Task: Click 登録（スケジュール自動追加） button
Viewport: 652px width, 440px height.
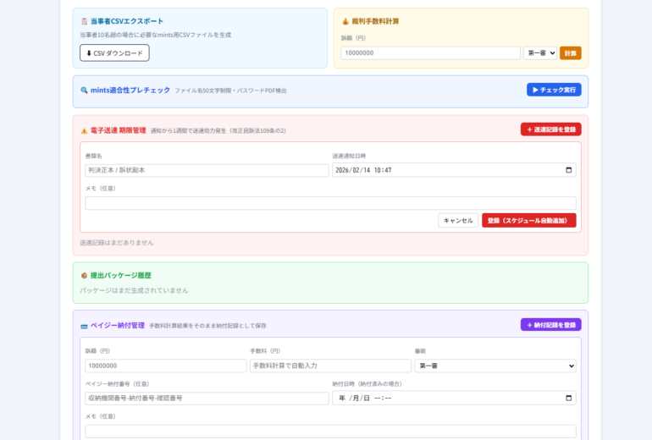Action: (x=528, y=220)
